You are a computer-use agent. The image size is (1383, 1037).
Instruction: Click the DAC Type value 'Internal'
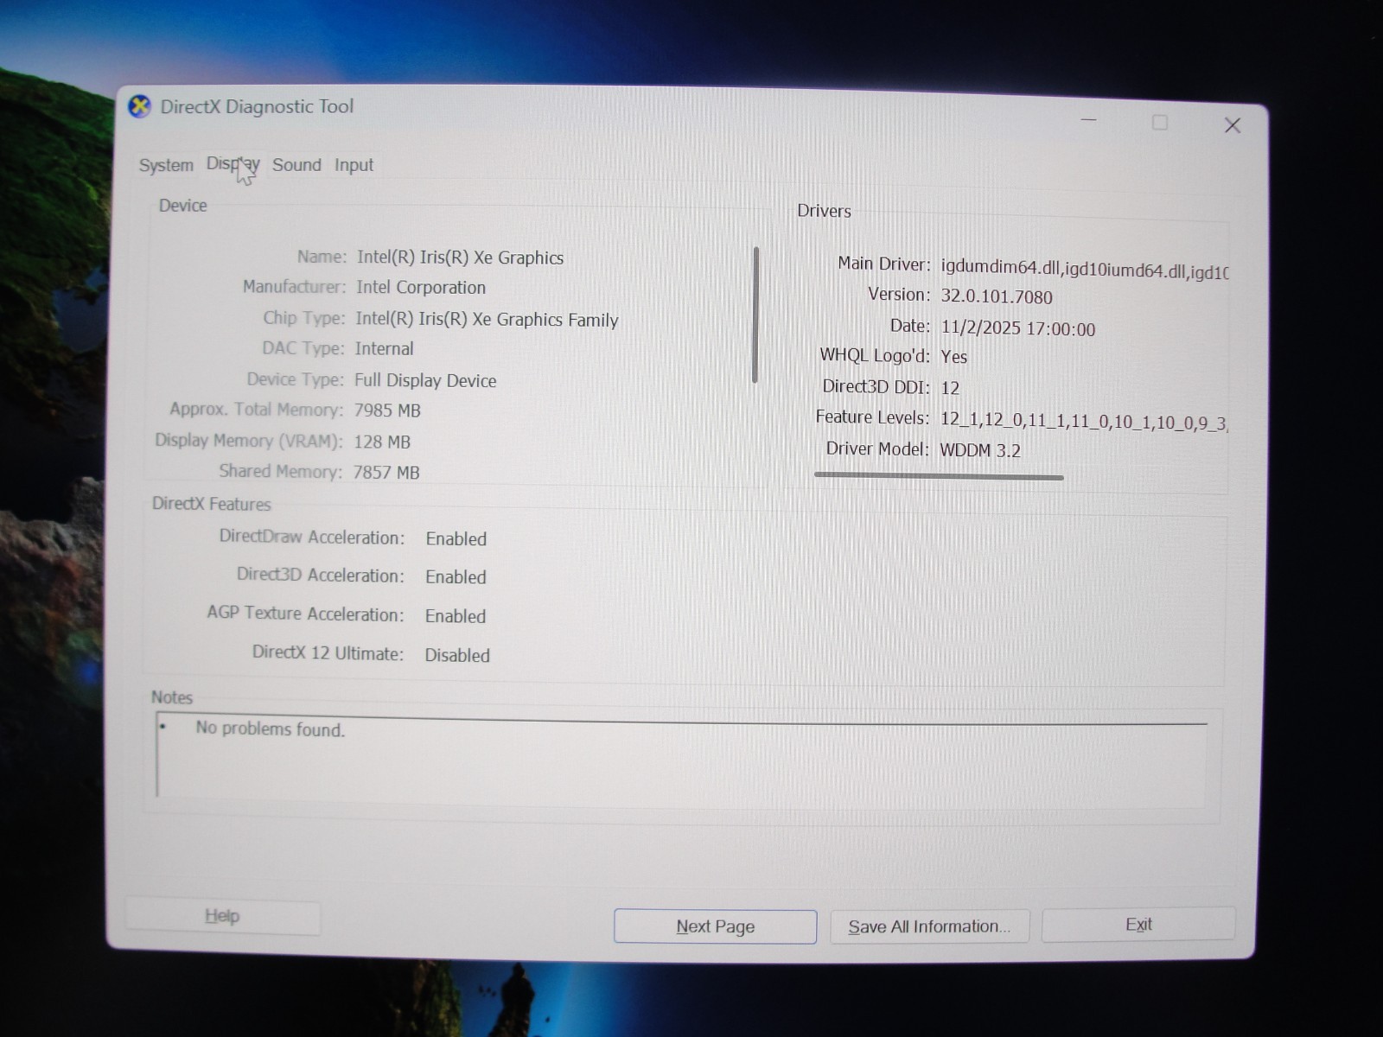pyautogui.click(x=384, y=348)
